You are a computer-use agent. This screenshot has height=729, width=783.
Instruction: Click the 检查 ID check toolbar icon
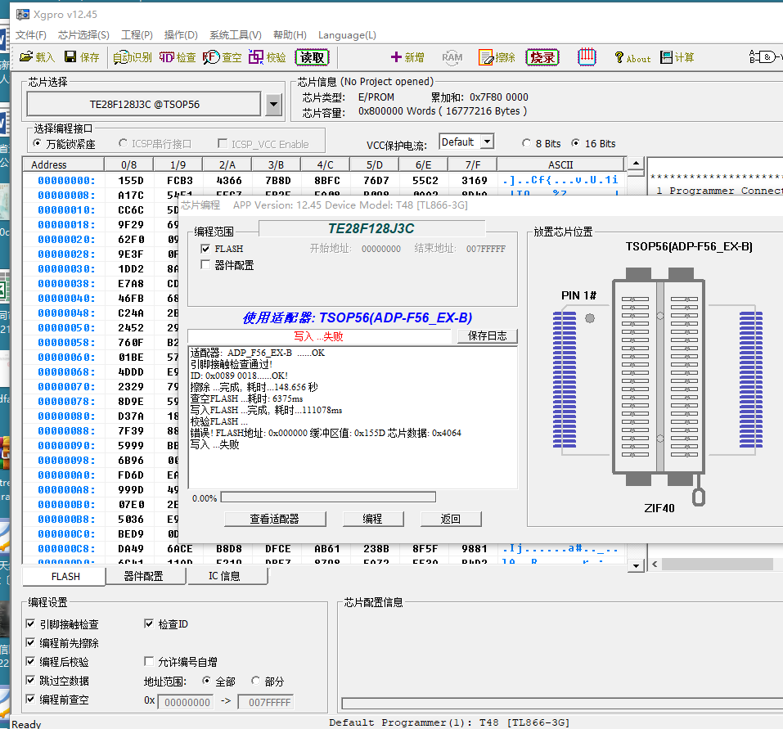click(178, 57)
